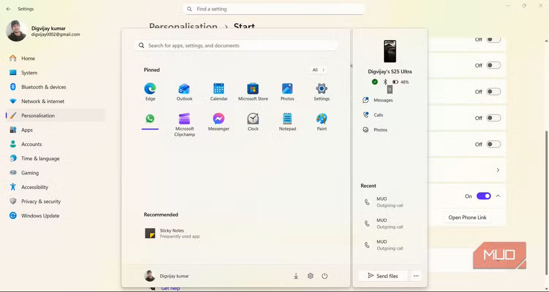
Task: Toggle the first Off switch in Settings
Action: 494,40
